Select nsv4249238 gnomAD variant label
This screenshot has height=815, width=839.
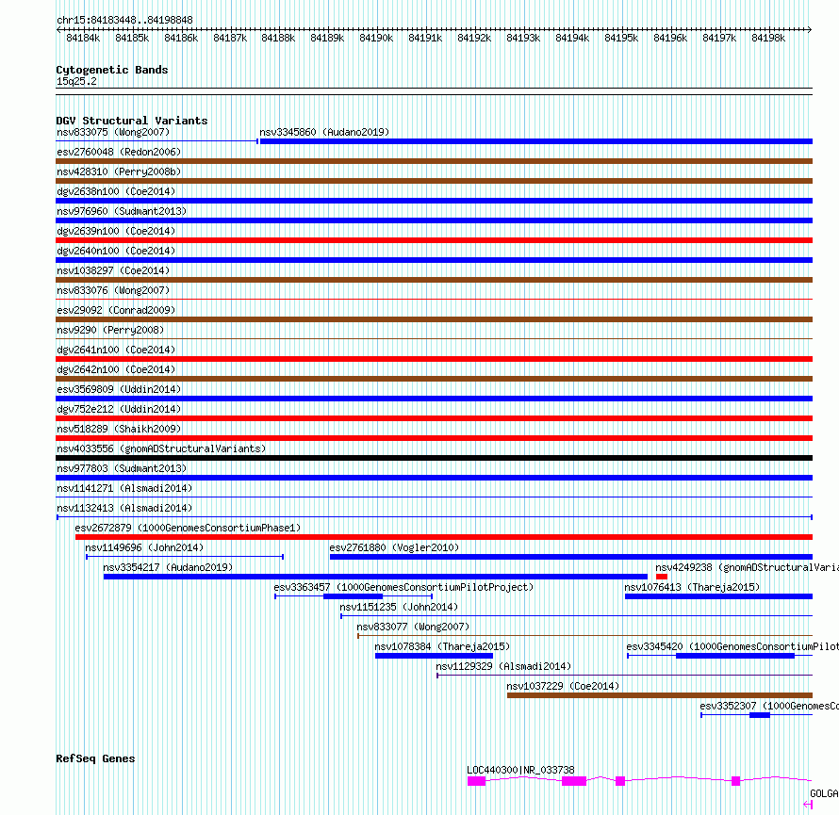pos(747,567)
